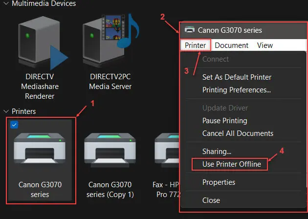Toggle Use Printer Offline
The image size is (308, 219).
pos(232,164)
